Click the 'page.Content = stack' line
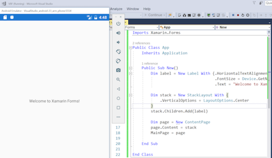 click(x=173, y=128)
